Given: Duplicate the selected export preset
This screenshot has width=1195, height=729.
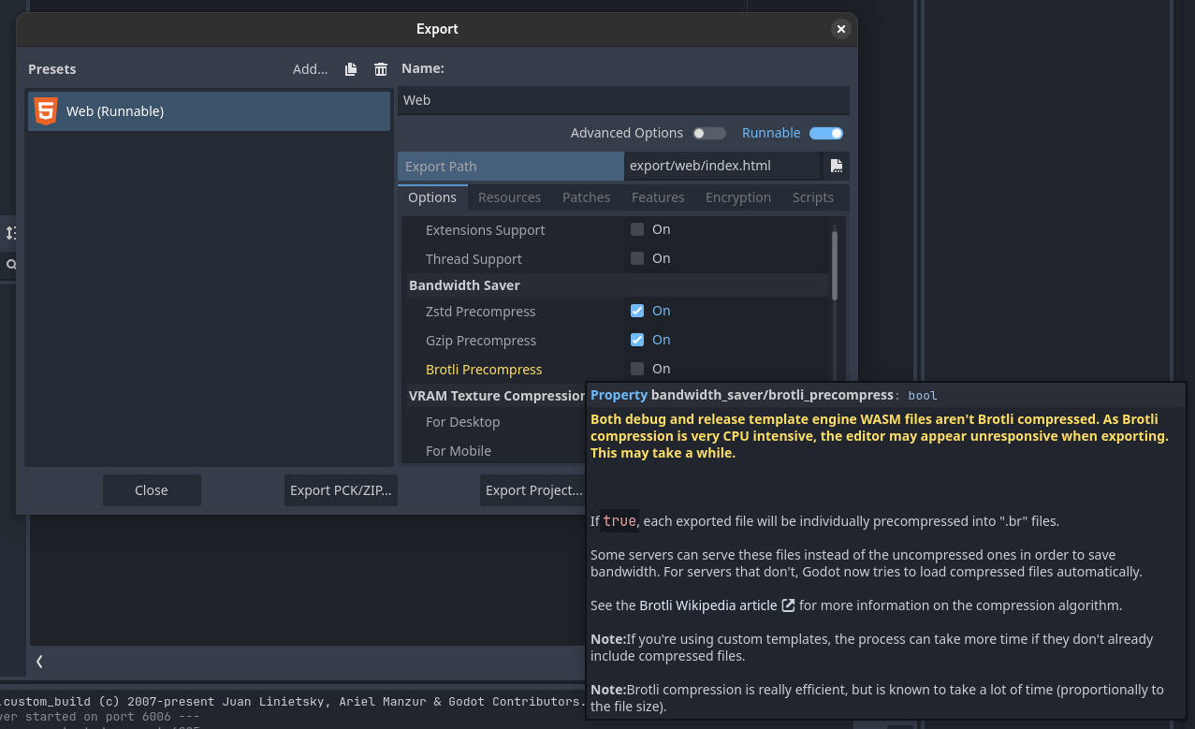Looking at the screenshot, I should 351,69.
